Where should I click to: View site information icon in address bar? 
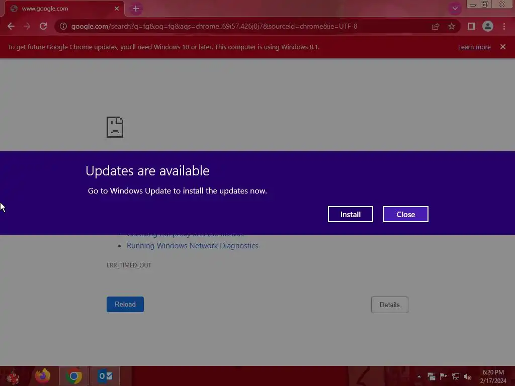coord(63,26)
